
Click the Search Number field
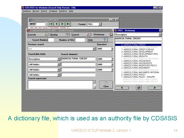click(51, 40)
